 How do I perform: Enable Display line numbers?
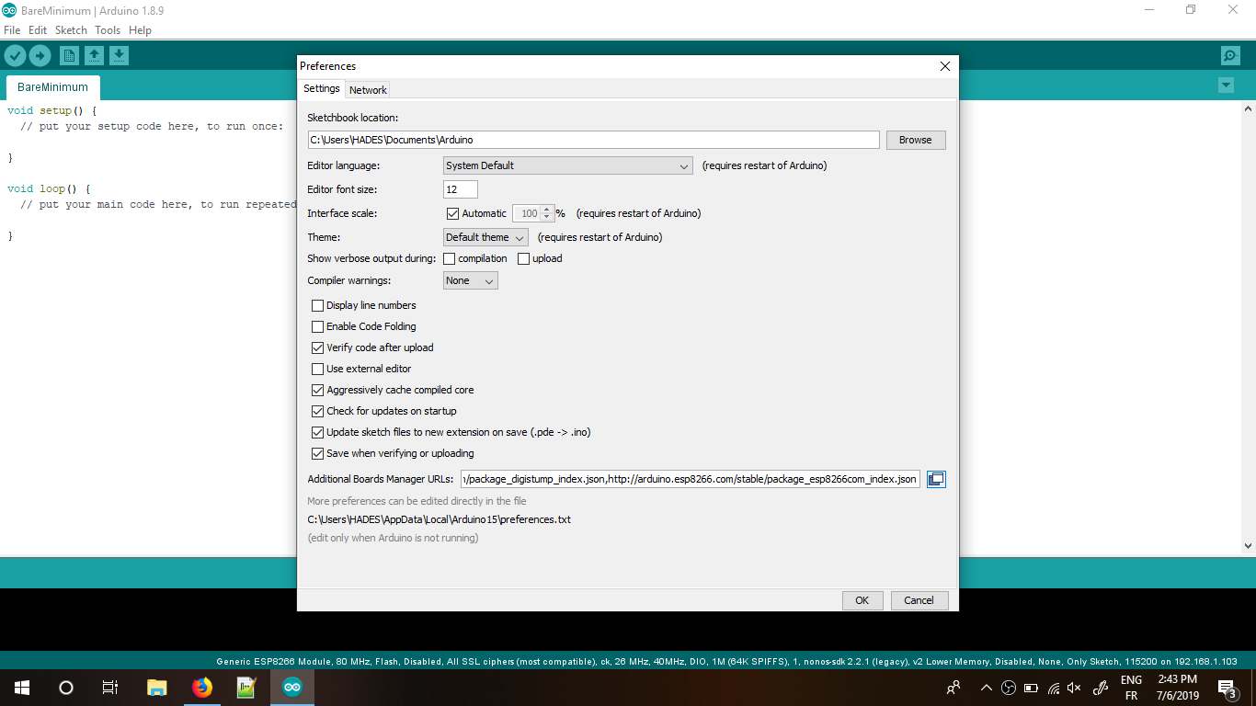coord(317,304)
